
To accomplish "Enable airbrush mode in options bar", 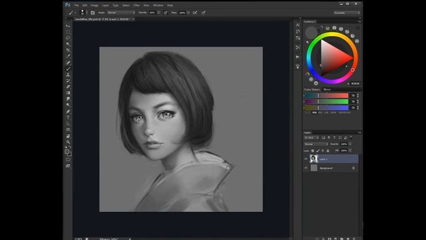I will (x=195, y=13).
